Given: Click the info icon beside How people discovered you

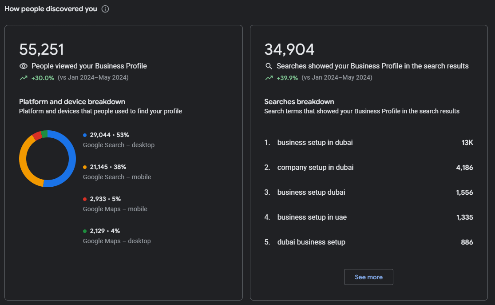Looking at the screenshot, I should pyautogui.click(x=105, y=9).
